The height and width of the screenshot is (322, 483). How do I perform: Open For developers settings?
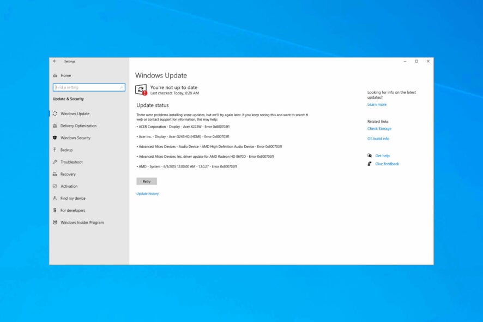click(x=73, y=210)
